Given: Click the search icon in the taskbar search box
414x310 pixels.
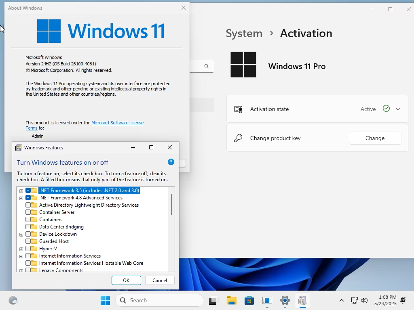Looking at the screenshot, I should tap(123, 300).
